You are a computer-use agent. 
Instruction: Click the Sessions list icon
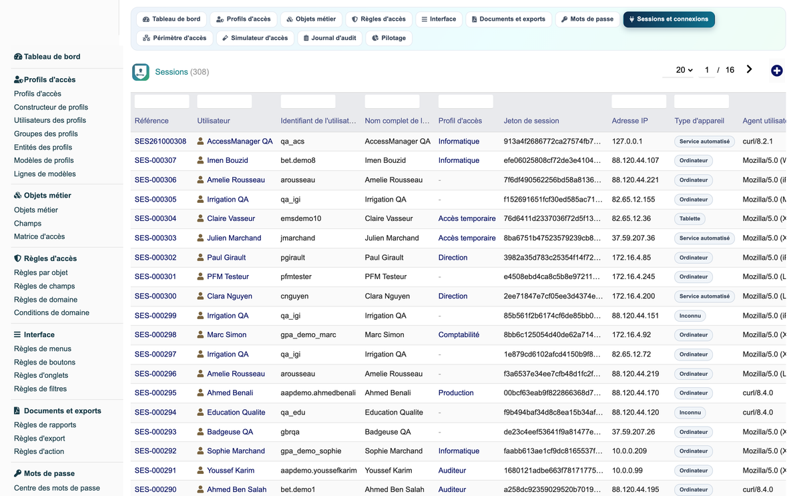point(141,72)
